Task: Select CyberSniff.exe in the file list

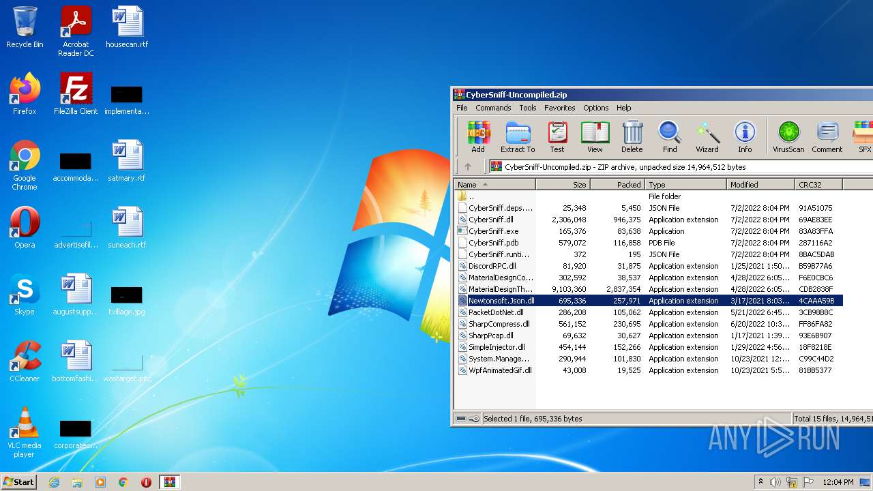Action: click(x=649, y=231)
